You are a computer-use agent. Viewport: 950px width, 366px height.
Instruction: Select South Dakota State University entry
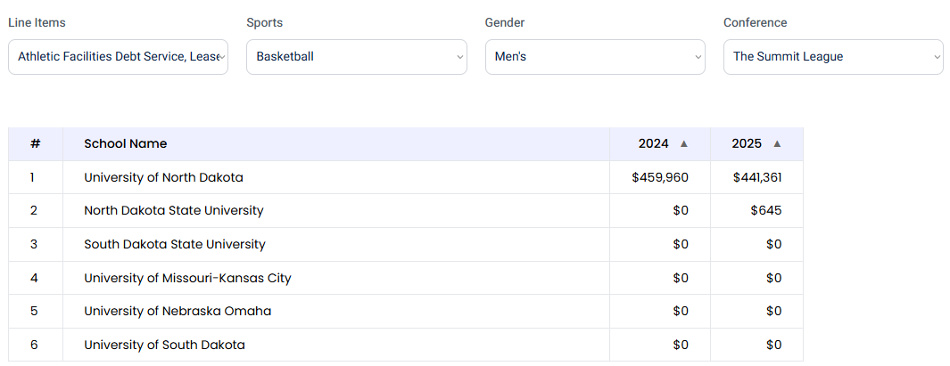[x=175, y=244]
